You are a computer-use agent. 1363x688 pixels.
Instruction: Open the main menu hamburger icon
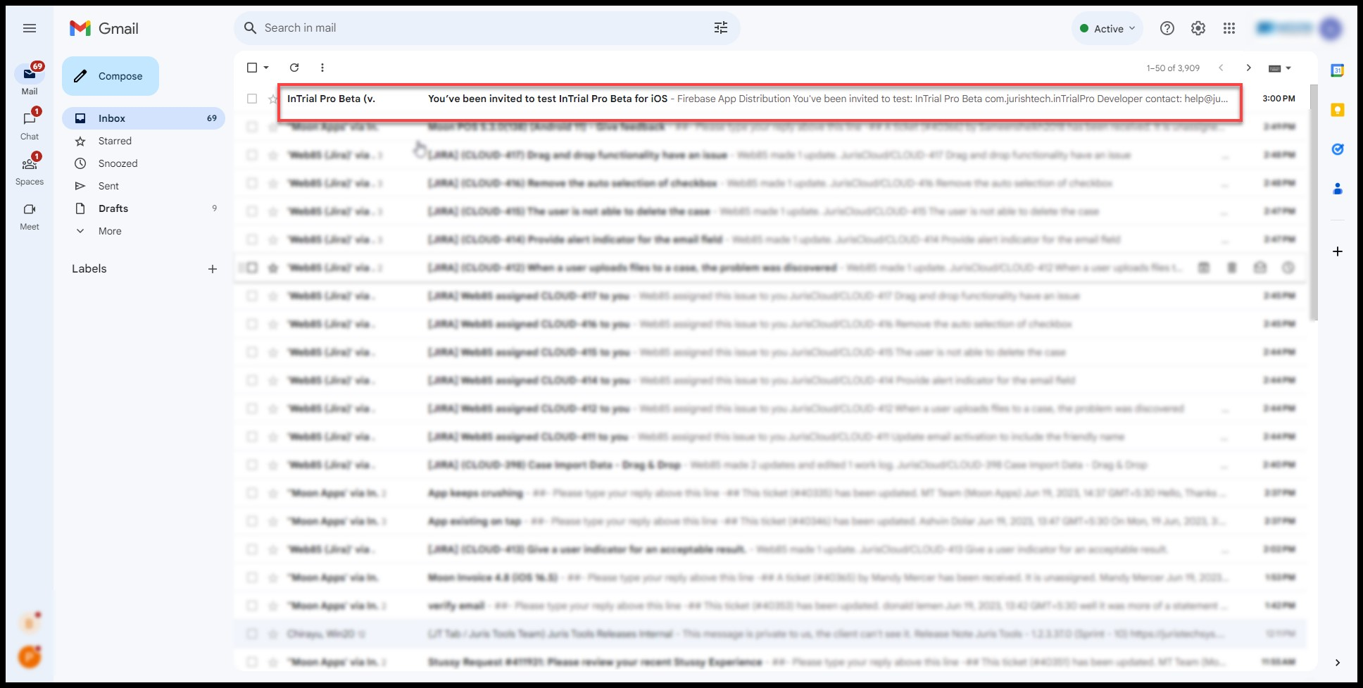[30, 28]
